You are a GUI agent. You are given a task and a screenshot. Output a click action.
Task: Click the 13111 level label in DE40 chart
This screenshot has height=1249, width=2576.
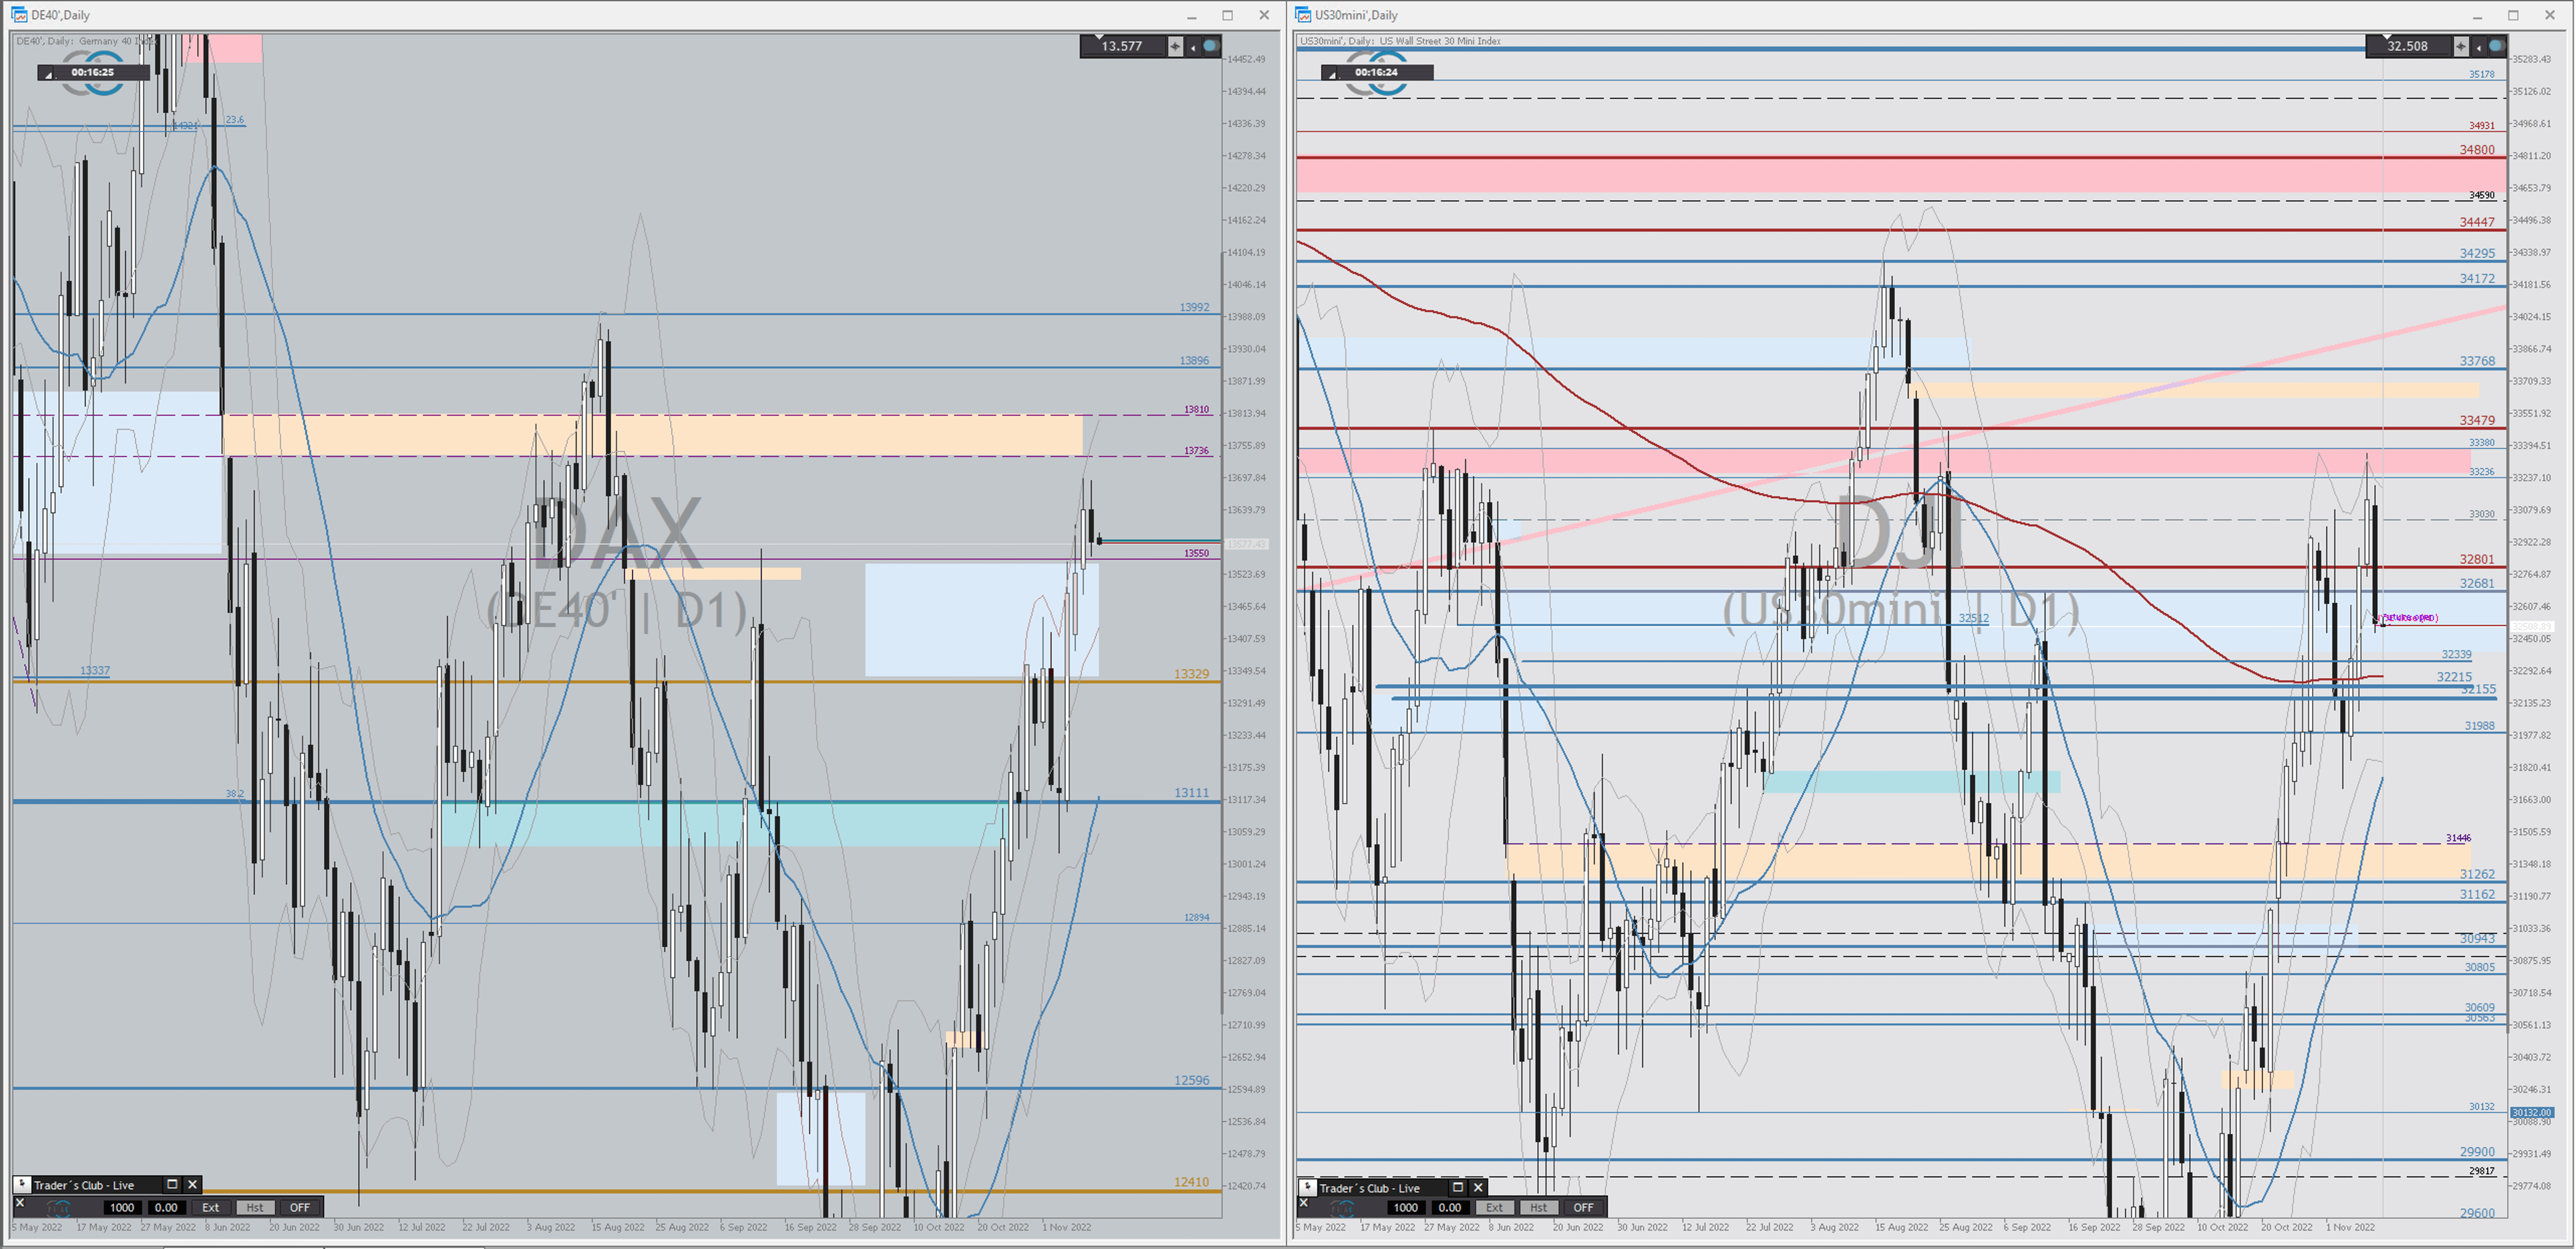[x=1191, y=792]
